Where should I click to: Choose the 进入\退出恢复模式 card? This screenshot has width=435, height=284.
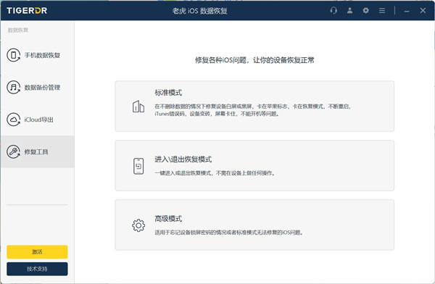254,165
